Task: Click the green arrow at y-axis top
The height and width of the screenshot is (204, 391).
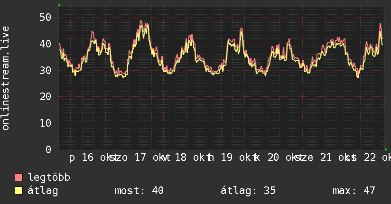Action: click(59, 5)
